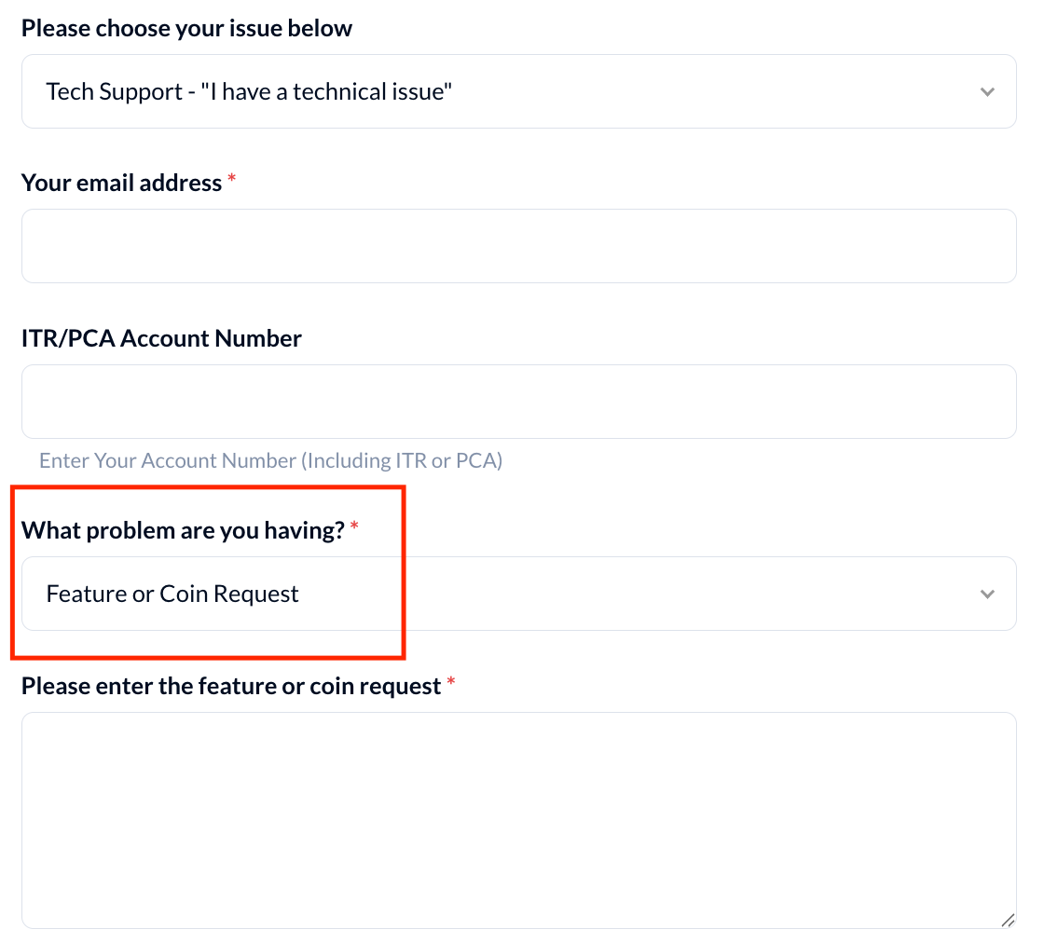
Task: Click the asterisk after the feature or coin request label
Action: (x=451, y=685)
